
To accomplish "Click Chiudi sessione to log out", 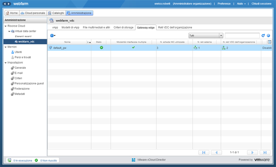I will coord(261,4).
